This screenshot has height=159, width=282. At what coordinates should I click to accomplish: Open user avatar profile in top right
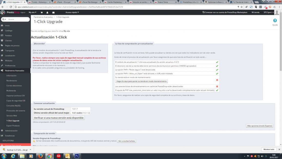point(277,12)
